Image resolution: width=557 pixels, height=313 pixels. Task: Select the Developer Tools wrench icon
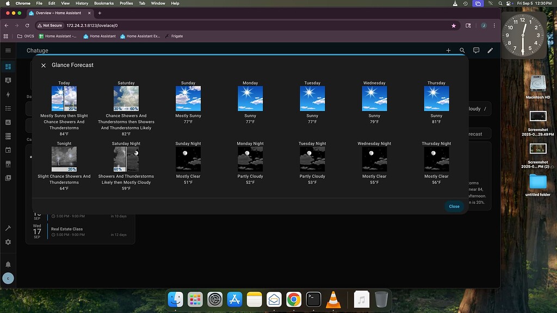[x=8, y=228]
